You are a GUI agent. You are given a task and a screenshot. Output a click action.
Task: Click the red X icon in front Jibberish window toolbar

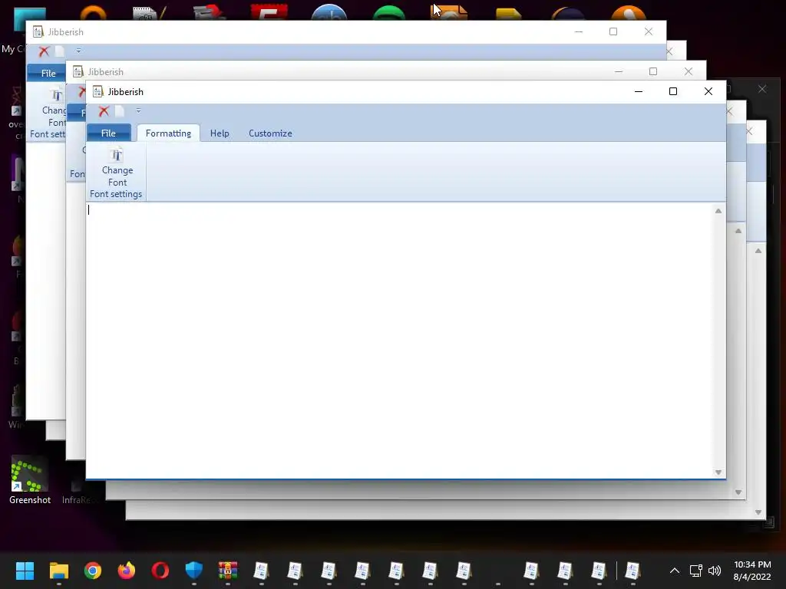tap(104, 111)
